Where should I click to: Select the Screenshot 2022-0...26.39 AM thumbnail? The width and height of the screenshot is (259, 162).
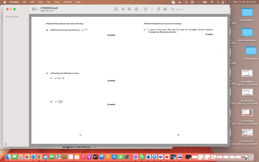247,133
